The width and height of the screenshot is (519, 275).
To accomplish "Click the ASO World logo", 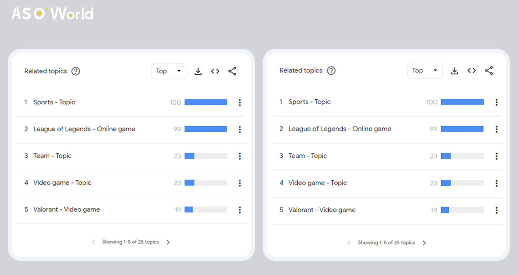I will [x=53, y=14].
